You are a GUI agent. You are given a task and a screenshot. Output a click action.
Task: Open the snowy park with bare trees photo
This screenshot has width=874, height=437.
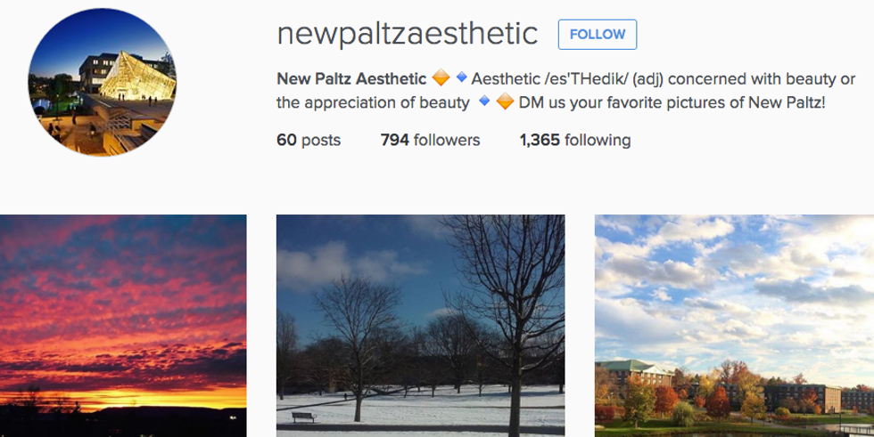tap(420, 326)
